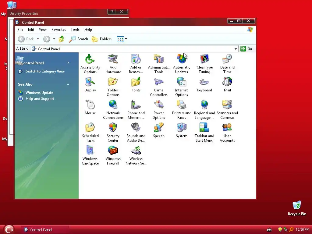Open the View menu
This screenshot has width=312, height=234.
click(x=43, y=30)
